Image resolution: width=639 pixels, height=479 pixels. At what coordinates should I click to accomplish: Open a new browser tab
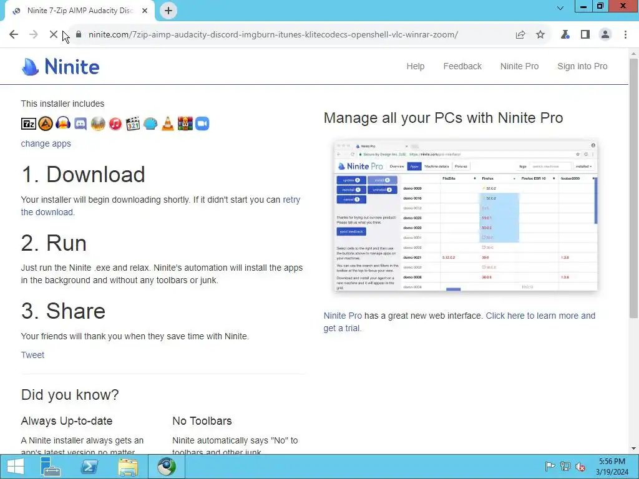168,11
